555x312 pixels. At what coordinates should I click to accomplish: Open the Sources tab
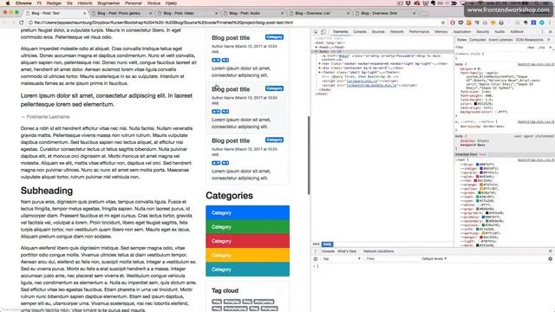[378, 32]
